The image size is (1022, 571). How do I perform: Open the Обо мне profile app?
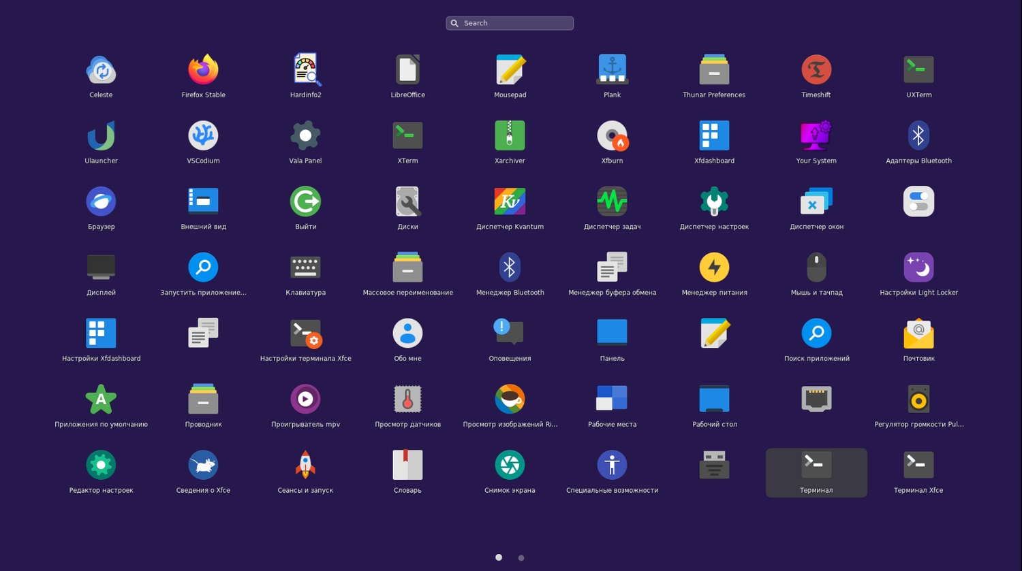click(407, 333)
